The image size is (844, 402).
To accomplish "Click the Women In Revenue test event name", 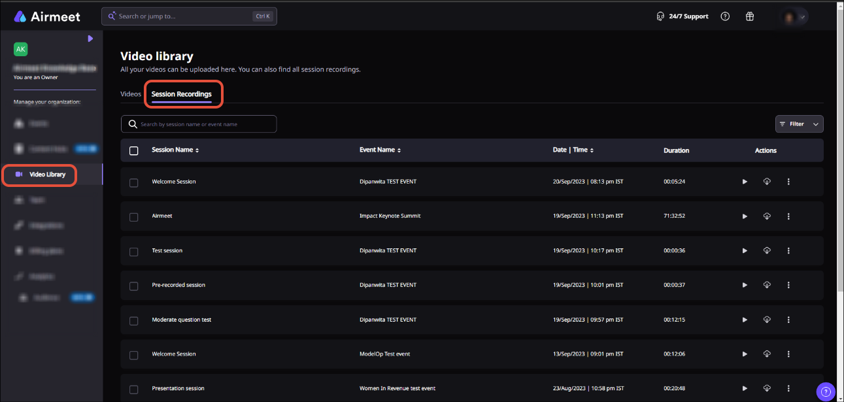I will [x=397, y=389].
